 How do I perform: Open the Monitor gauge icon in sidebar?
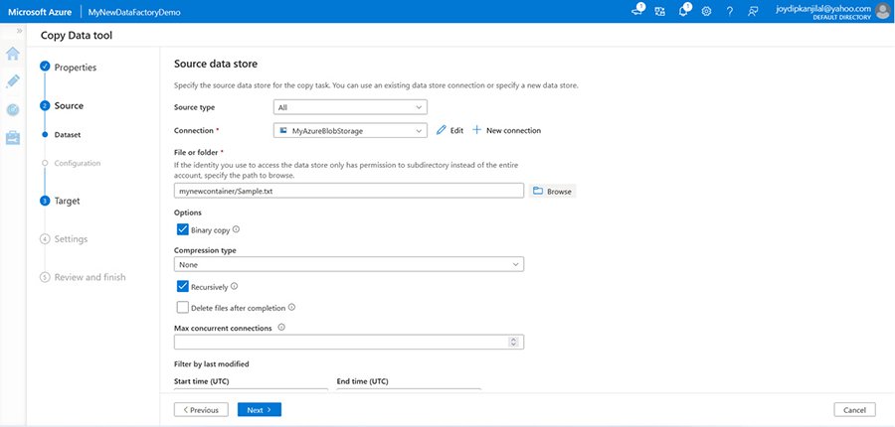tap(13, 110)
